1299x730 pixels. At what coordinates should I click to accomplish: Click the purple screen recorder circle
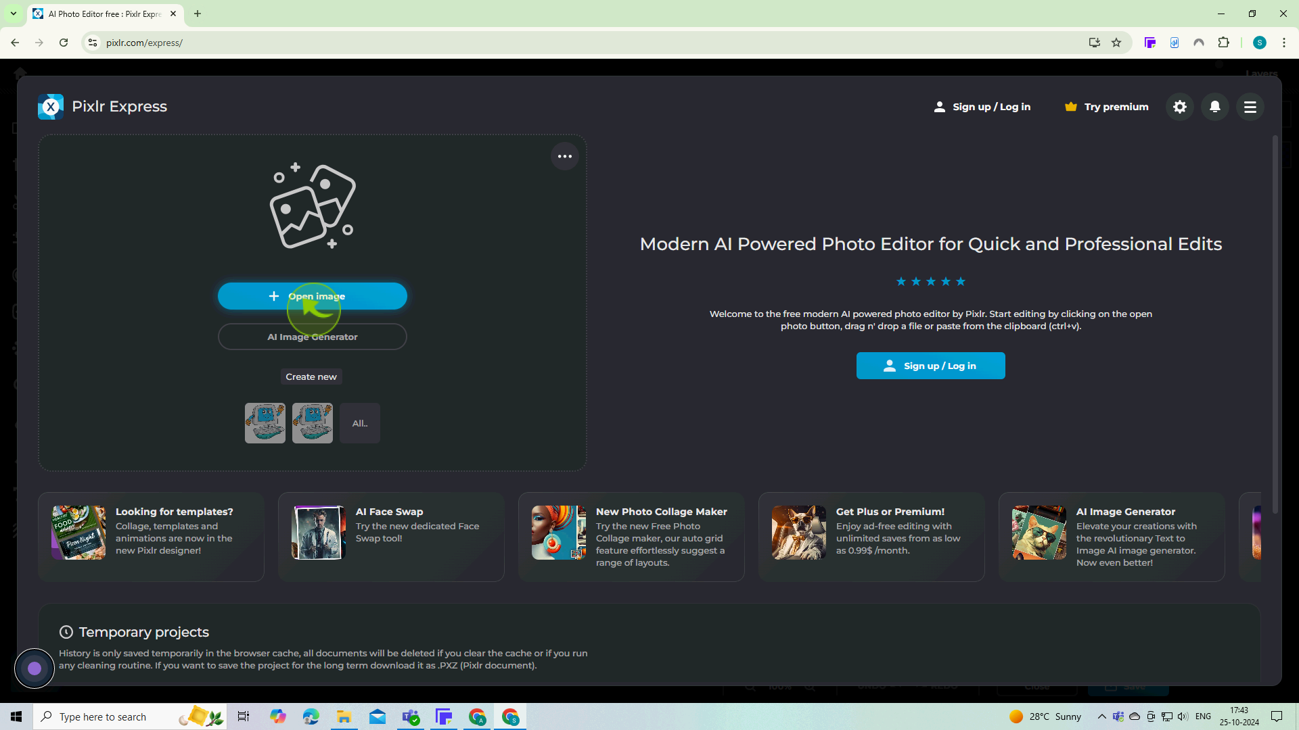pos(35,668)
